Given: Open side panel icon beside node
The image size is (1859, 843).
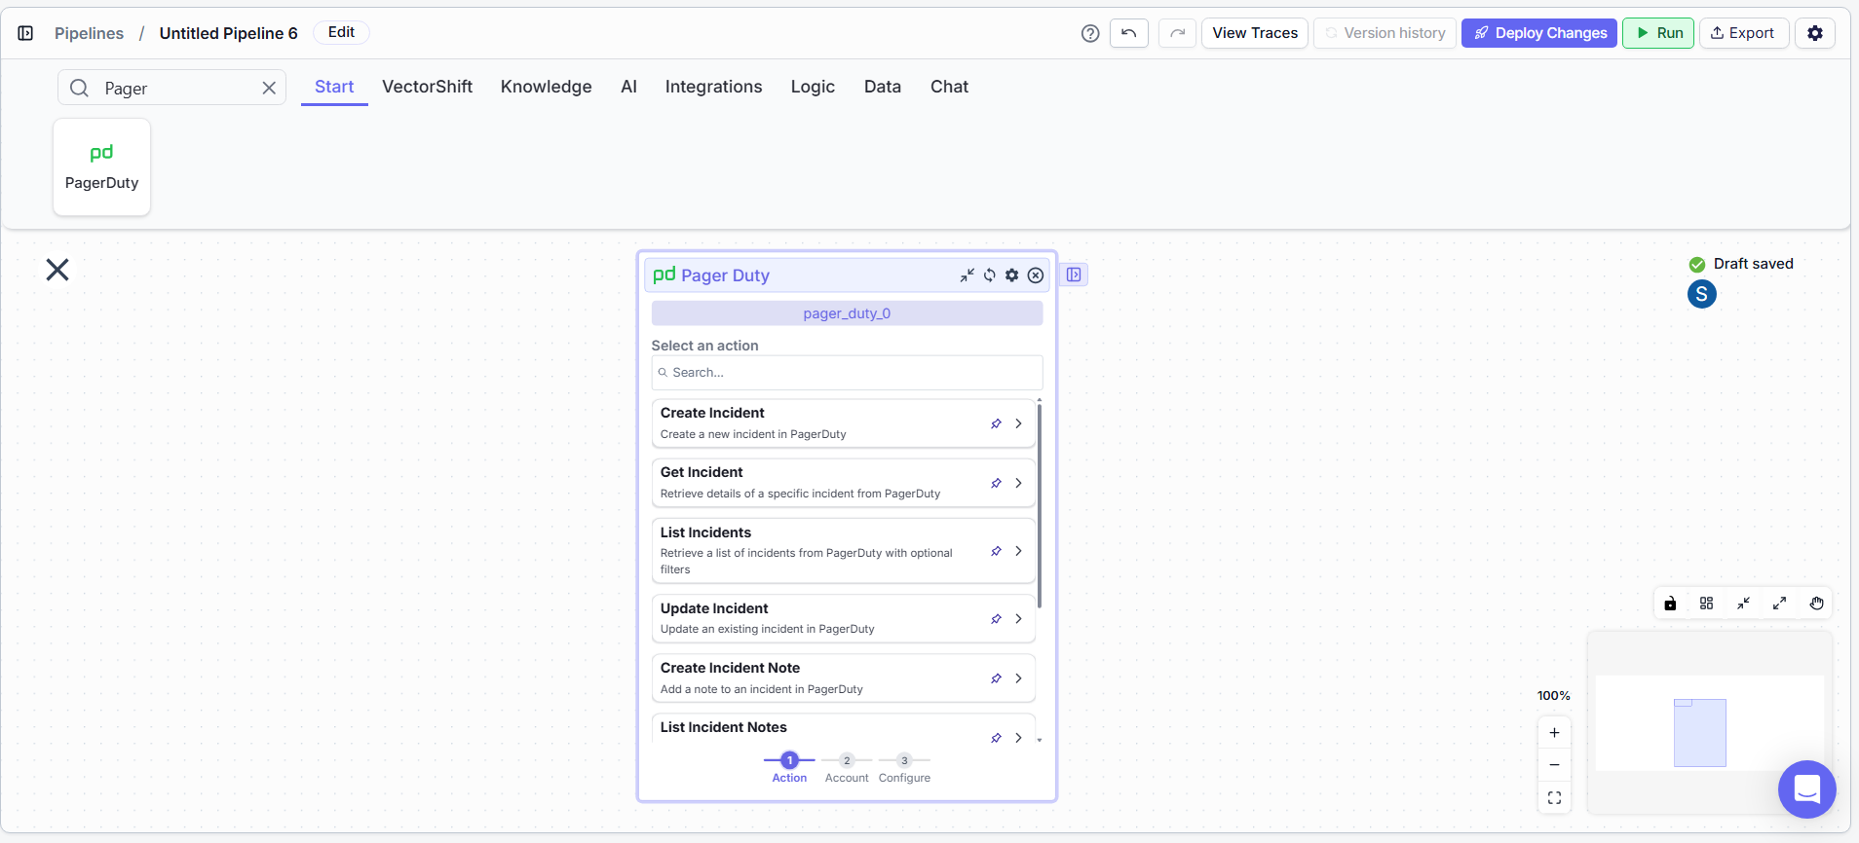Looking at the screenshot, I should point(1074,275).
